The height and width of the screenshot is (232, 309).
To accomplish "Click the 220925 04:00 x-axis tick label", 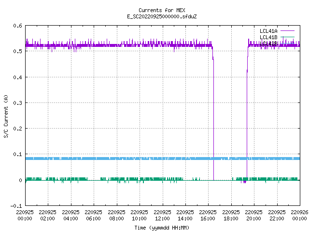I will pyautogui.click(x=70, y=216).
